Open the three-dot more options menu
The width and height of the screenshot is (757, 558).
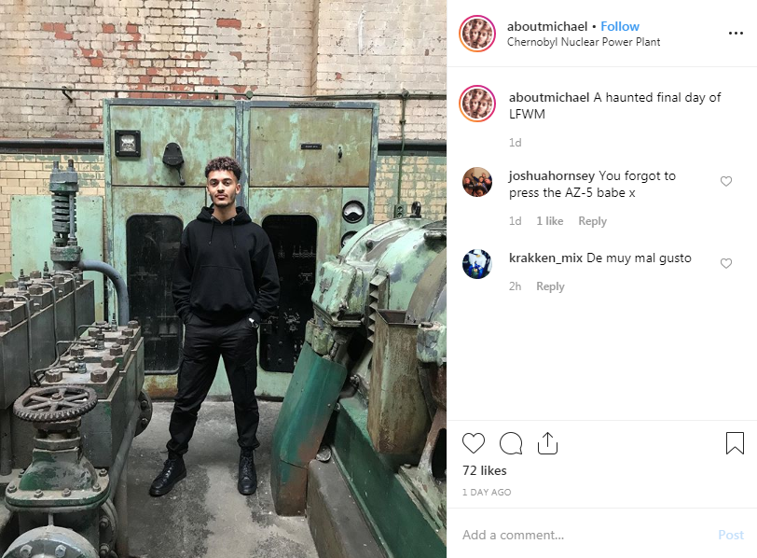click(736, 33)
